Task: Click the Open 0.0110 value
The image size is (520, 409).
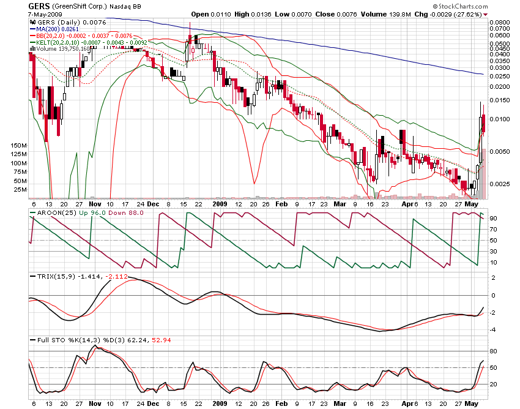Action: click(x=211, y=14)
